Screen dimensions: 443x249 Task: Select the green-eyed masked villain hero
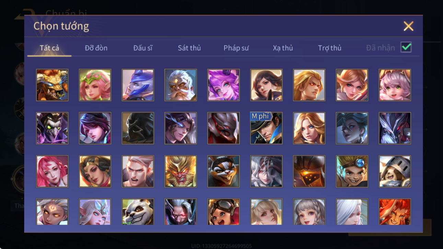(52, 128)
